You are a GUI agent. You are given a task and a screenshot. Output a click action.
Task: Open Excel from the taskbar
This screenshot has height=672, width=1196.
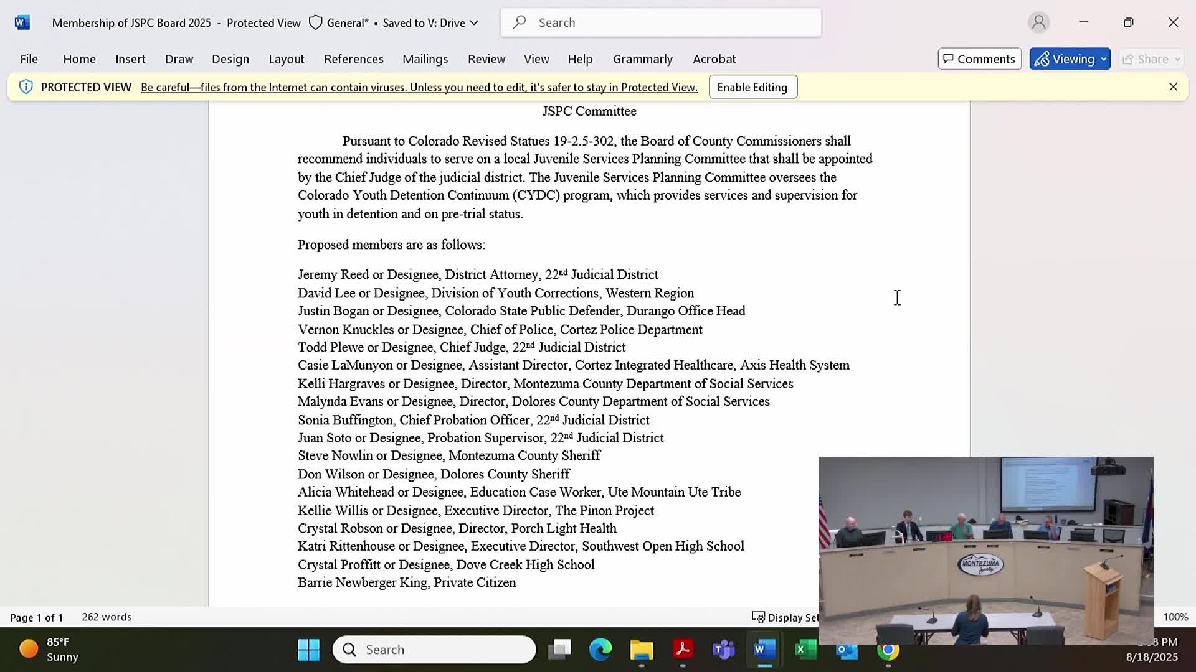pyautogui.click(x=805, y=650)
